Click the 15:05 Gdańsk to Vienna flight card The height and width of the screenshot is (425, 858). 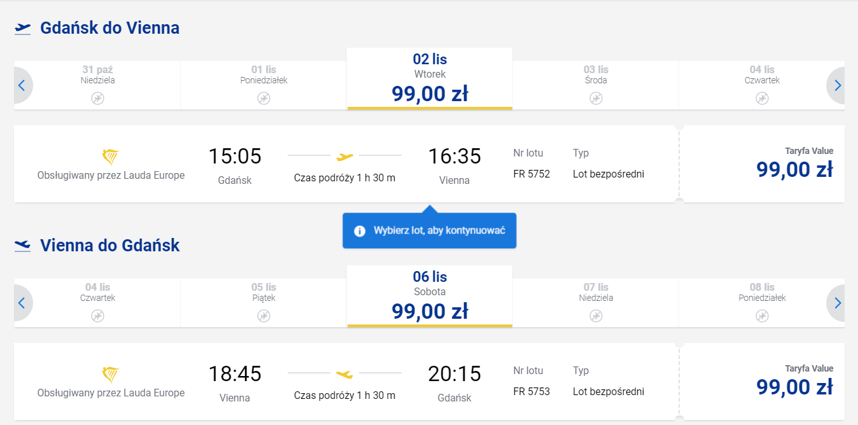tap(344, 164)
